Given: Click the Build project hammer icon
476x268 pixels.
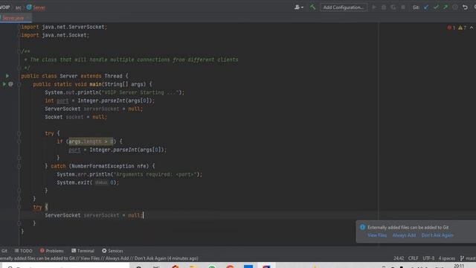Looking at the screenshot, I should (x=312, y=7).
